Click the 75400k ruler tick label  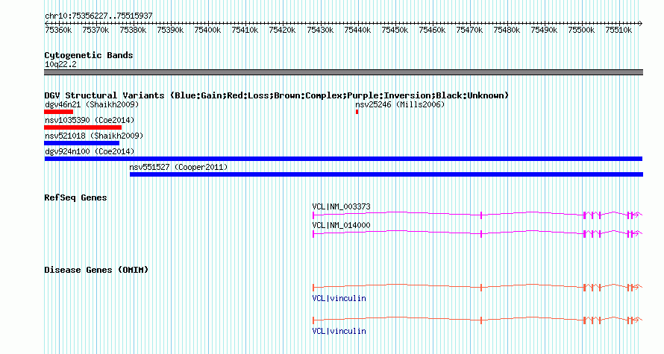[207, 30]
